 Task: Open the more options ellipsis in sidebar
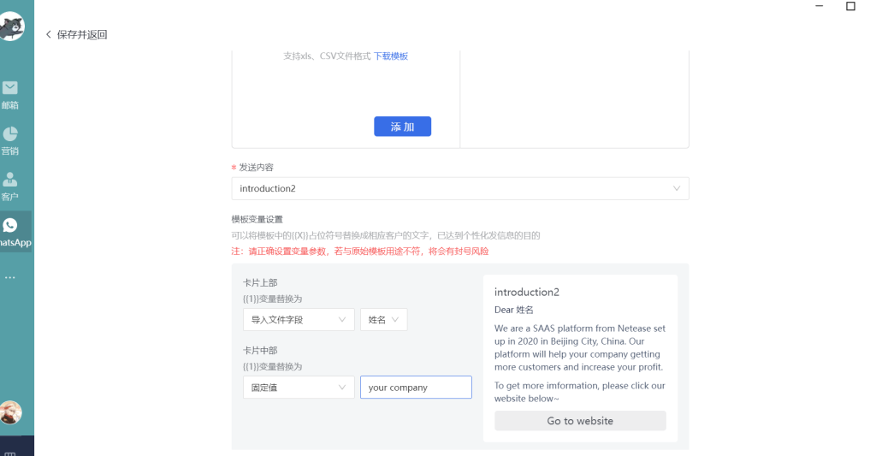(10, 278)
